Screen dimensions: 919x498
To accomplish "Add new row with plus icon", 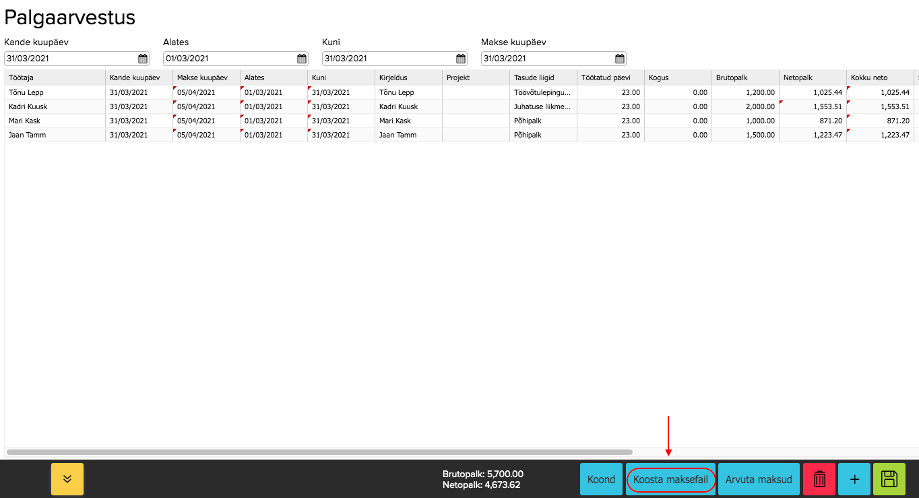I will pyautogui.click(x=854, y=479).
